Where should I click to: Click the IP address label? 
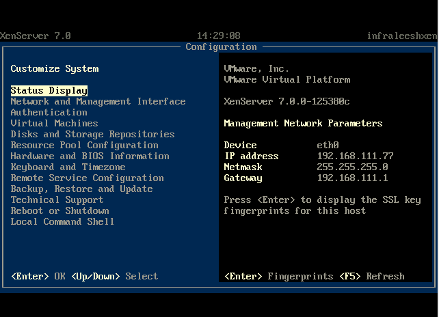[x=252, y=156]
